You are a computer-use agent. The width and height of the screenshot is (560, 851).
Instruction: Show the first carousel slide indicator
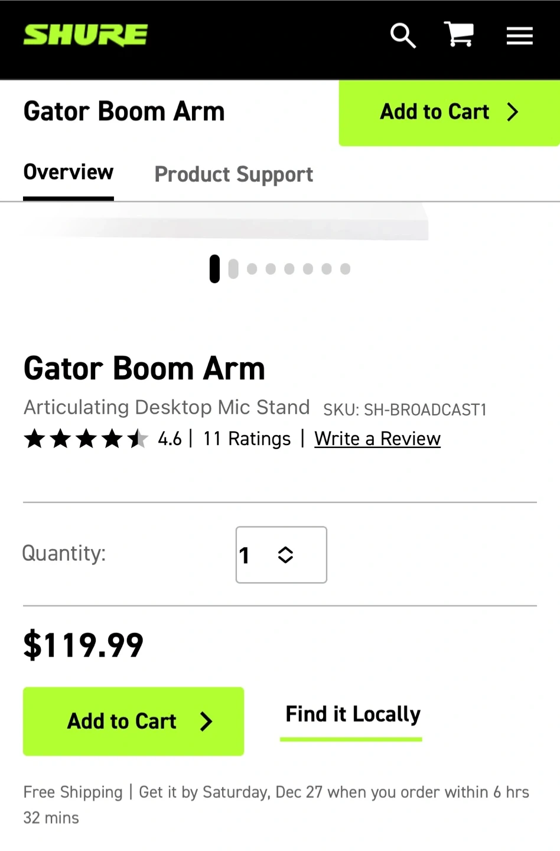click(214, 269)
